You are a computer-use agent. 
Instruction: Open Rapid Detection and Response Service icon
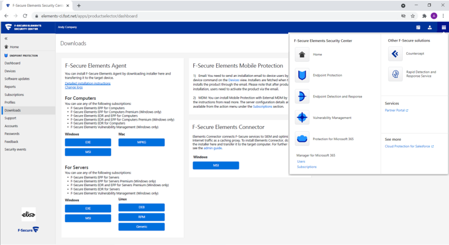[x=396, y=74]
